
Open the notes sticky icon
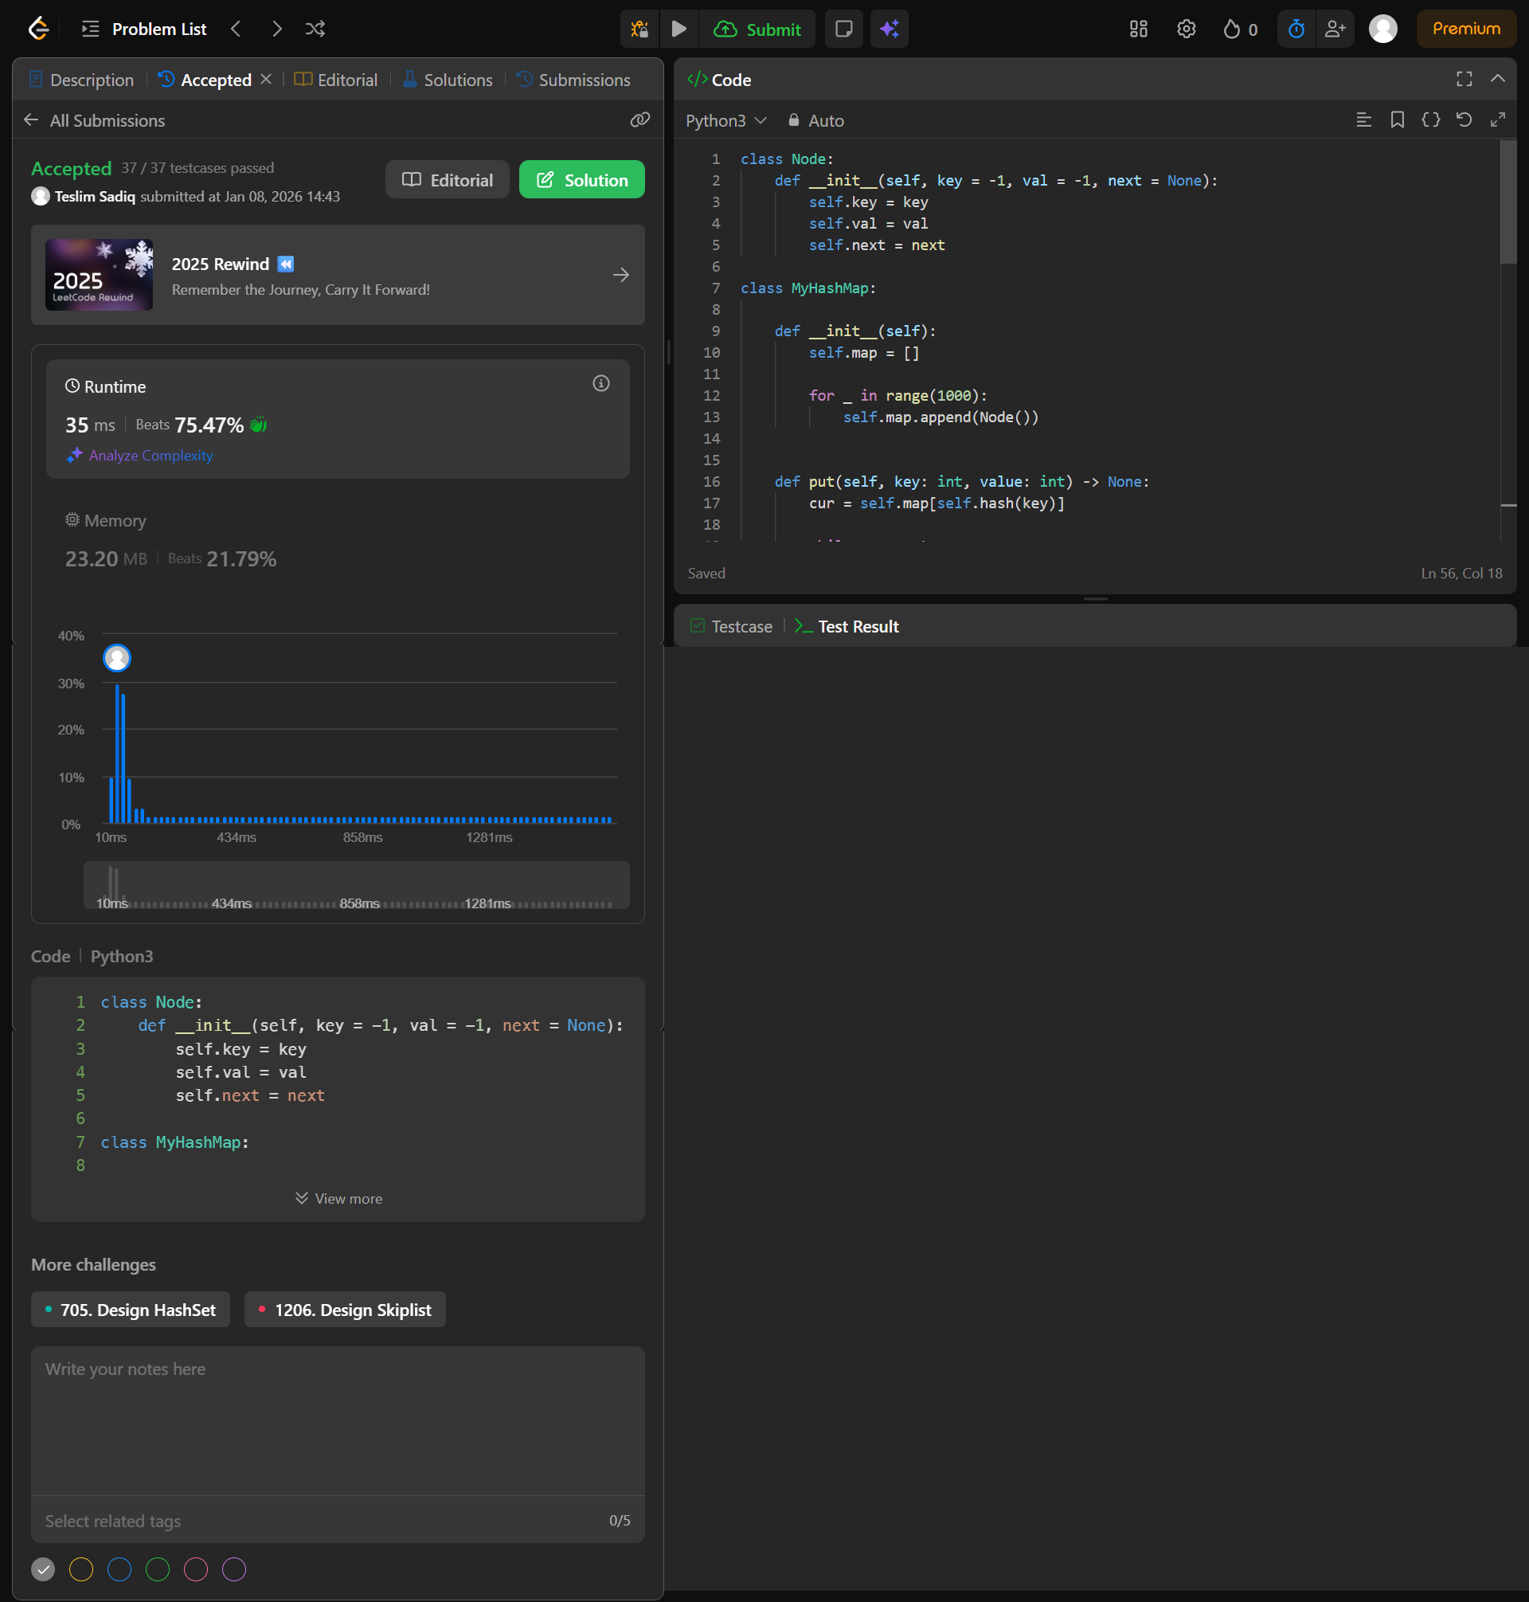(843, 29)
